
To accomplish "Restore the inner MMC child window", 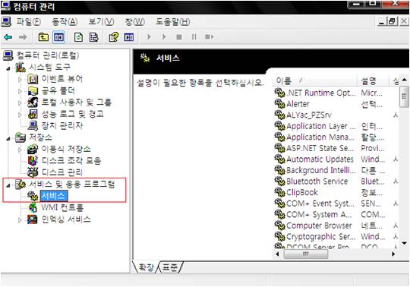I will tap(393, 21).
